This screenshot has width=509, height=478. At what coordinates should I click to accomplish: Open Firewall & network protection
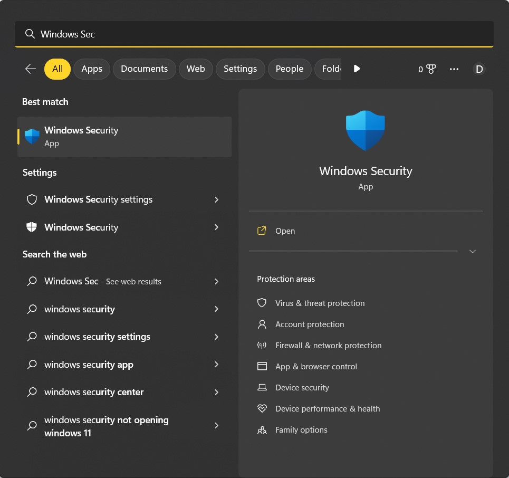(328, 345)
